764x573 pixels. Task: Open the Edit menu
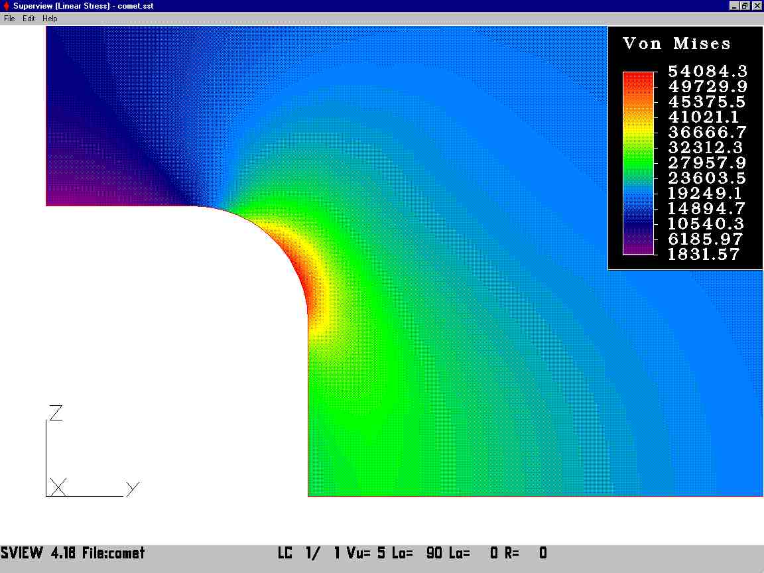pos(29,19)
